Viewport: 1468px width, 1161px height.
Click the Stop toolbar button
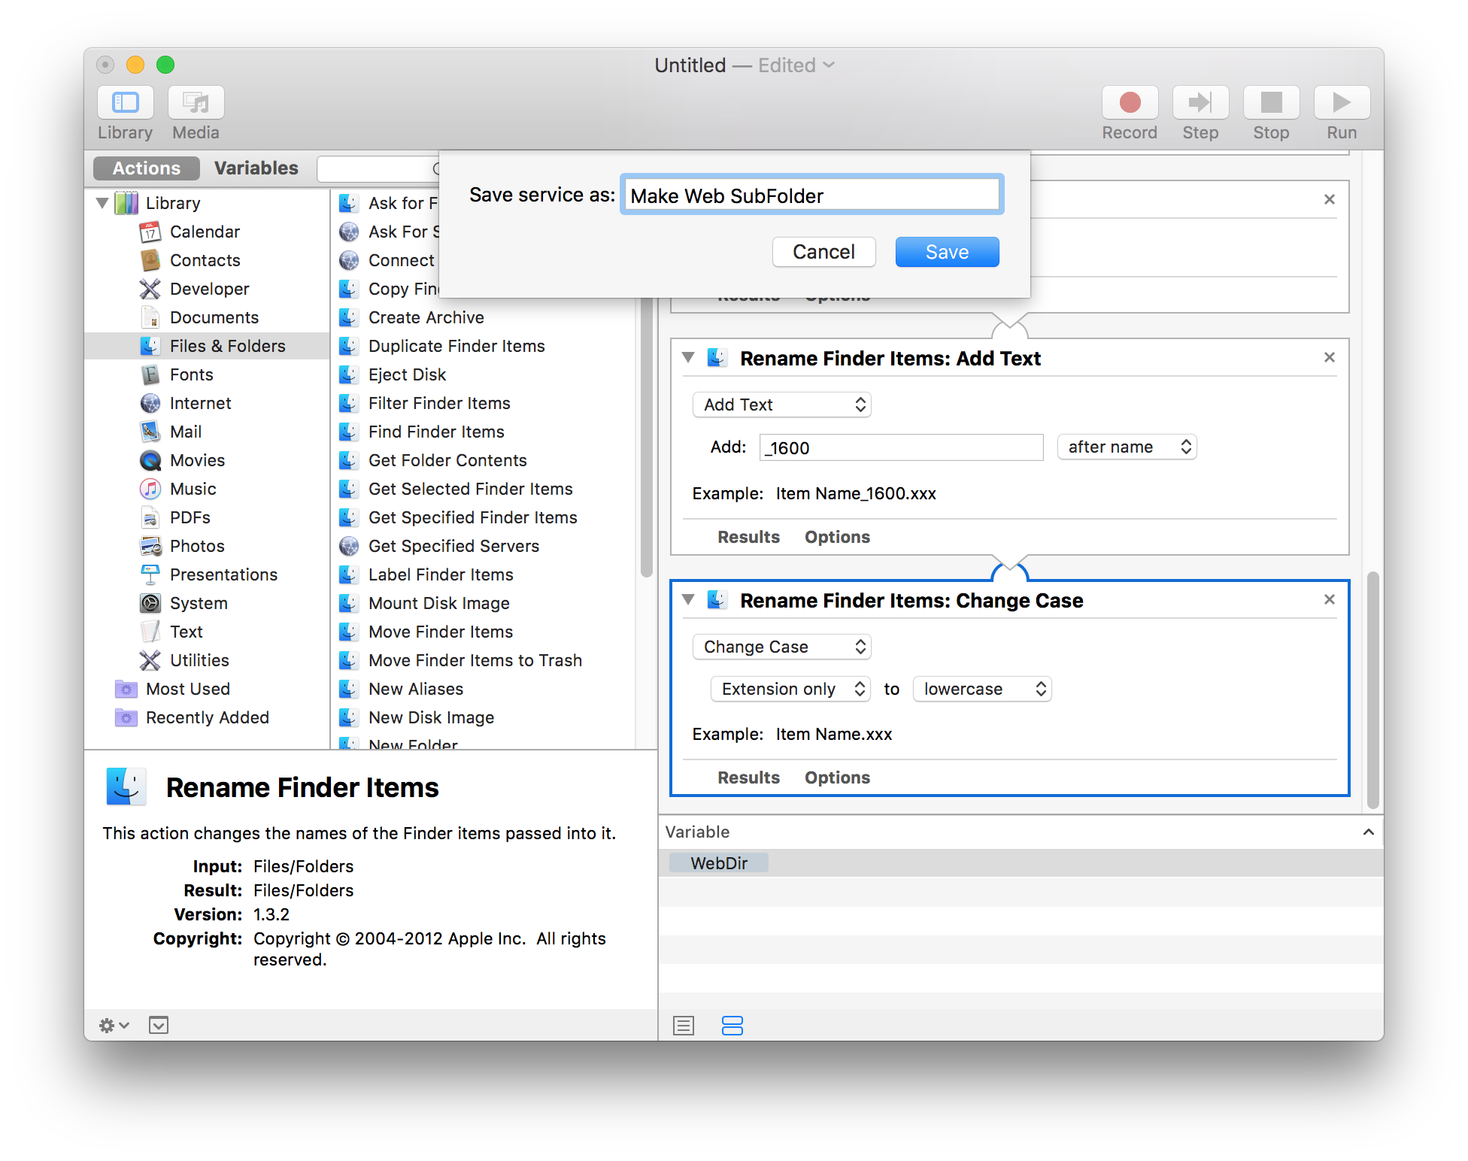(1271, 102)
